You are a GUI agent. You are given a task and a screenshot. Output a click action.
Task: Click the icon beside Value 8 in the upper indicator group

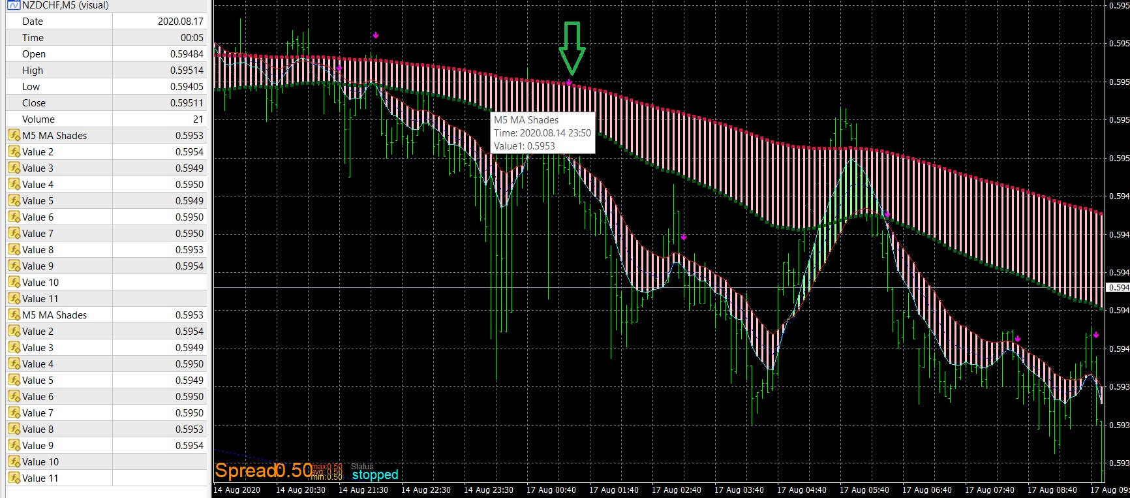14,250
